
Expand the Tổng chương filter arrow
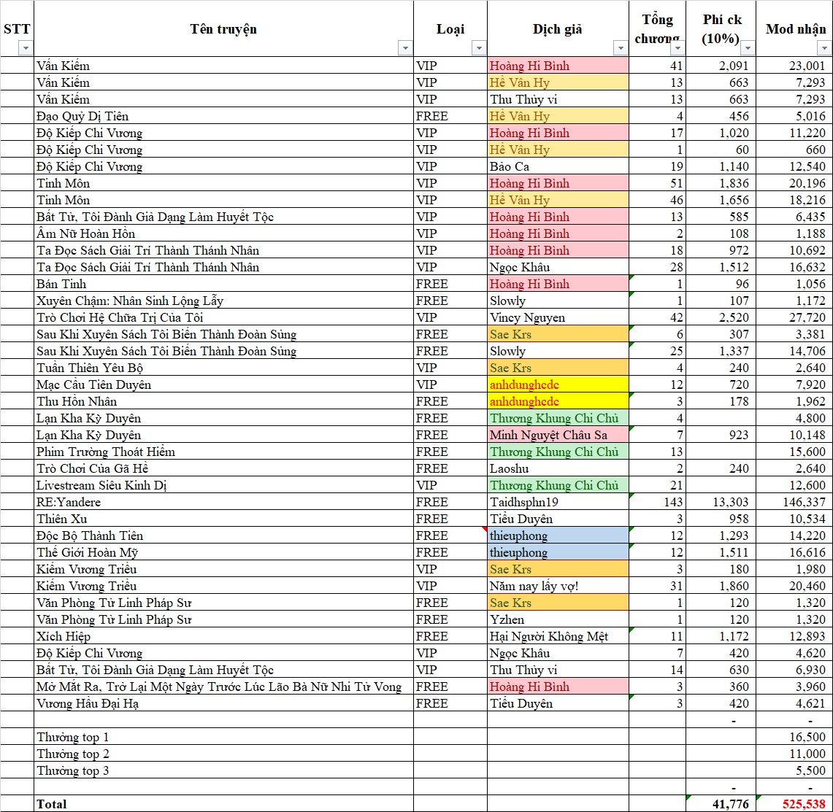(677, 48)
